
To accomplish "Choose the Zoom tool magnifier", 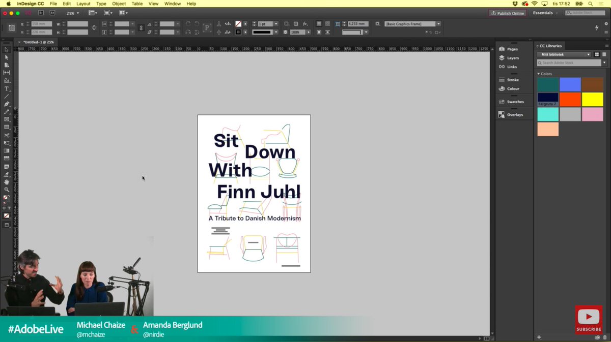I will [7, 190].
